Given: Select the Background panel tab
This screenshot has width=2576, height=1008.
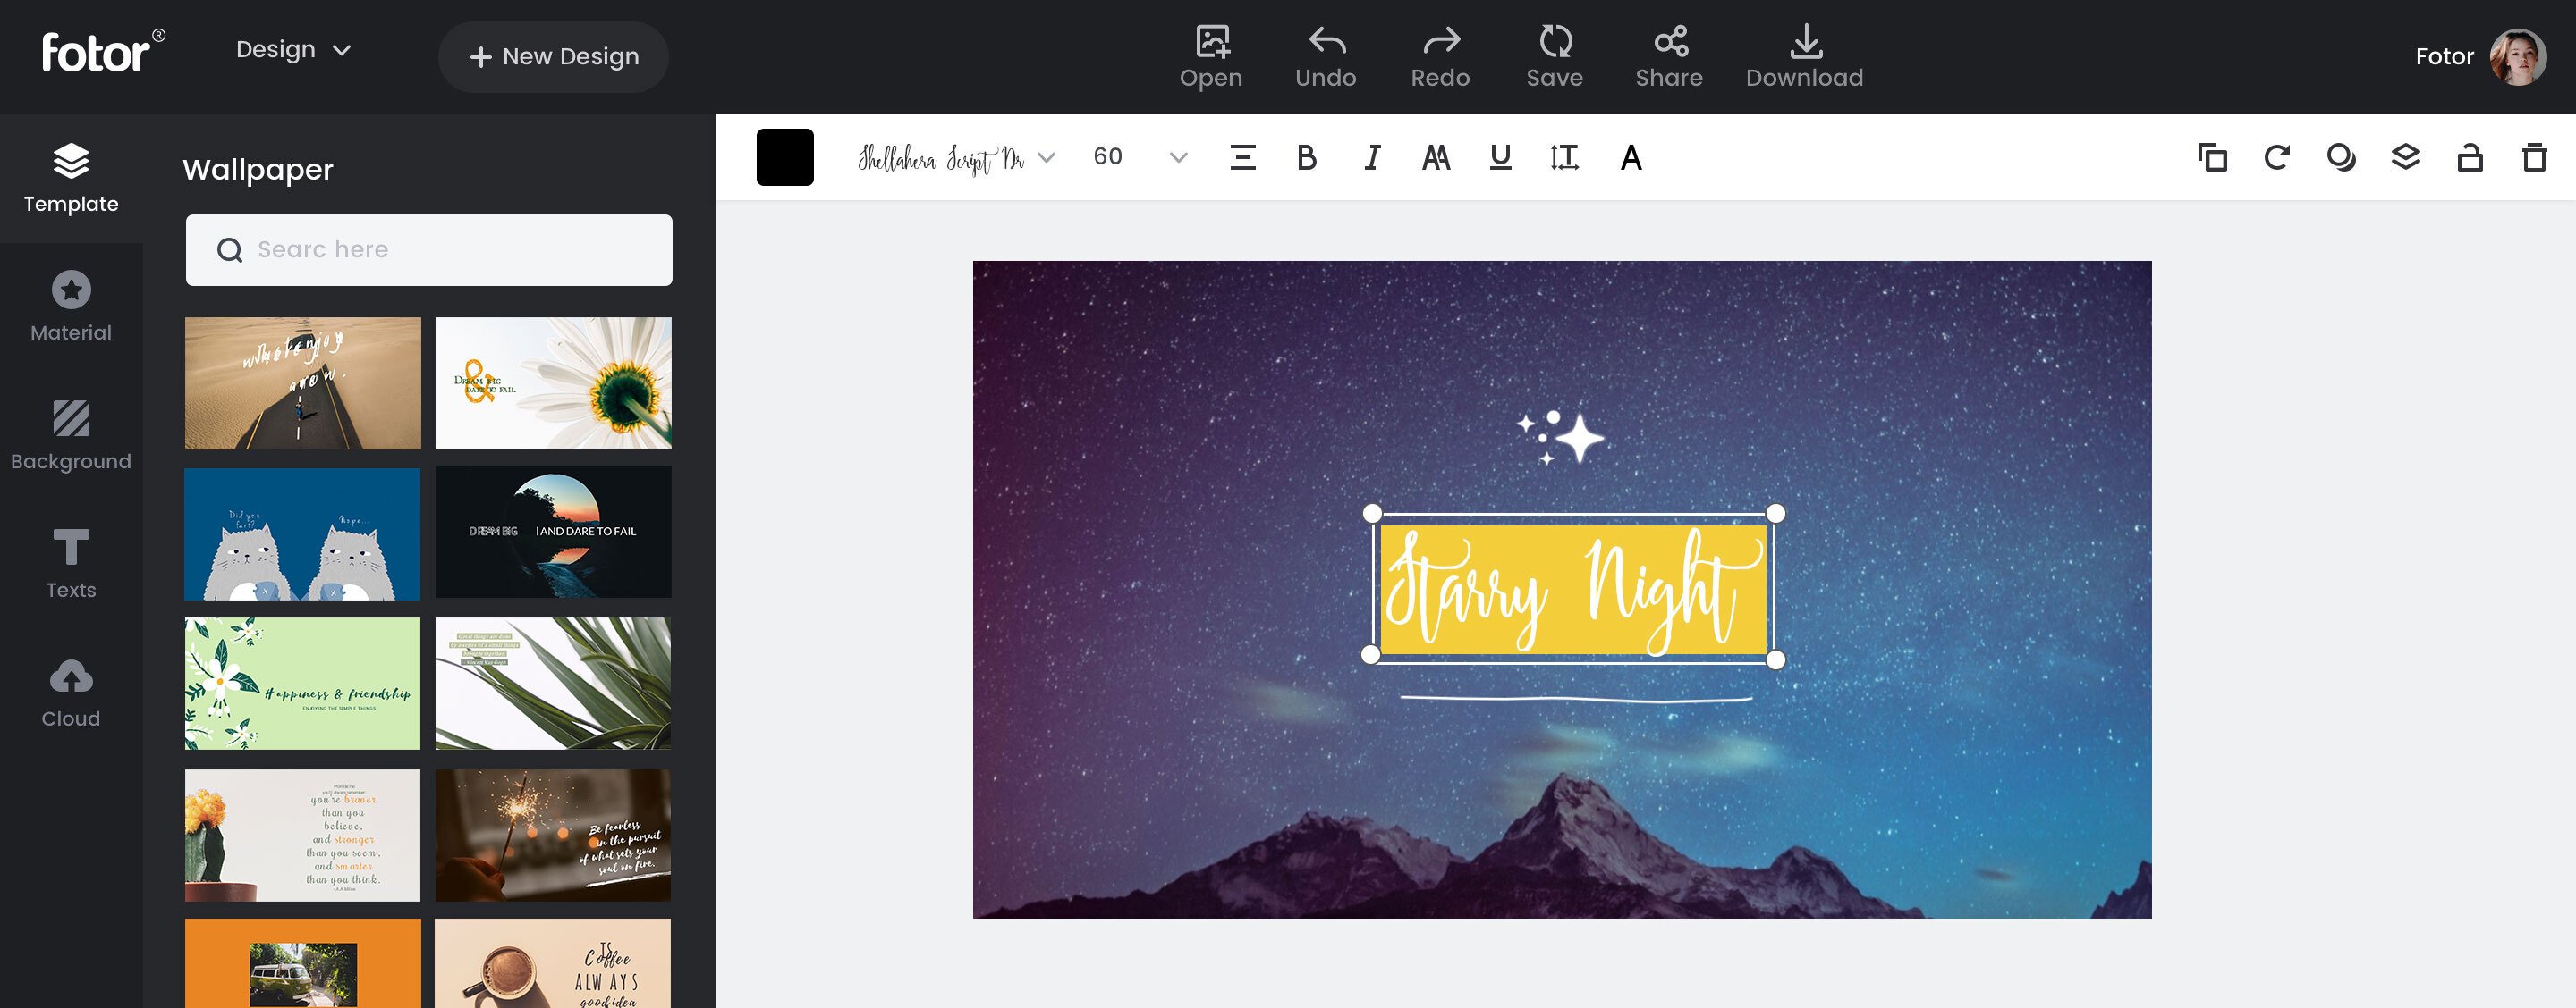Looking at the screenshot, I should click(69, 435).
